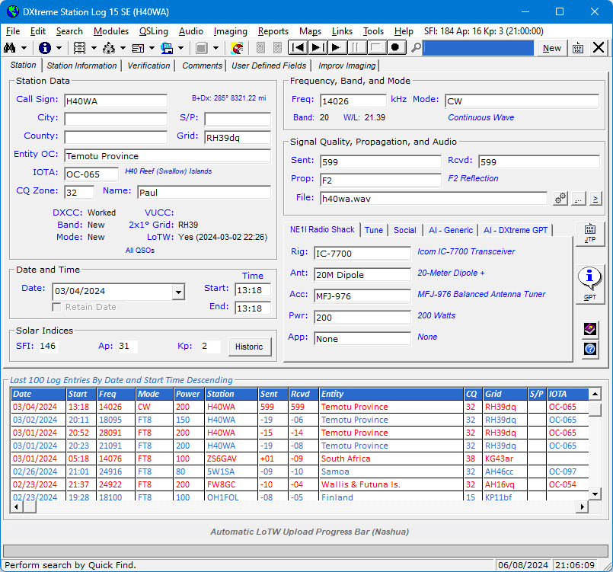
Task: Click the magnifier Quick Find icon
Action: [x=417, y=48]
